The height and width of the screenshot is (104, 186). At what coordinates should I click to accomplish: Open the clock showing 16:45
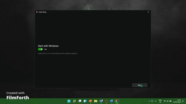[177, 101]
